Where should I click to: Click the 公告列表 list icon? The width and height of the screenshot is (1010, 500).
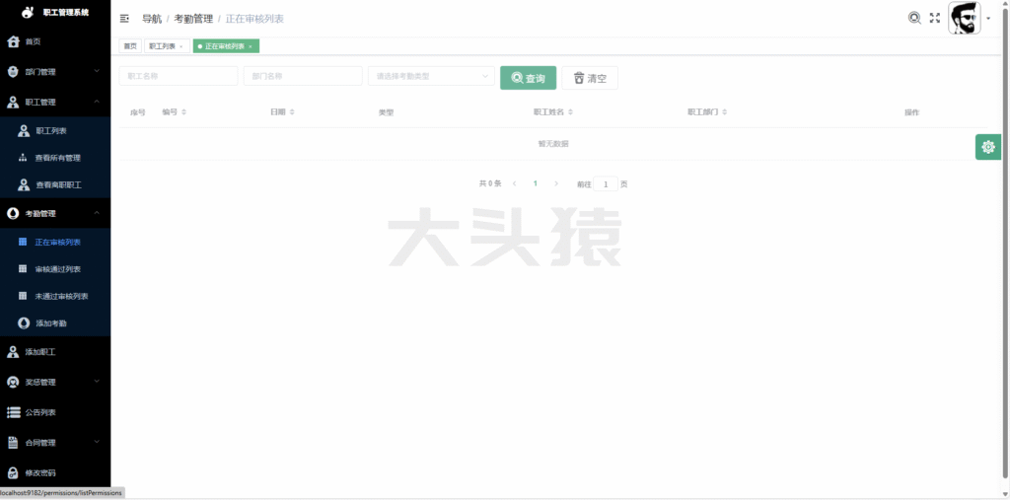[x=13, y=412]
